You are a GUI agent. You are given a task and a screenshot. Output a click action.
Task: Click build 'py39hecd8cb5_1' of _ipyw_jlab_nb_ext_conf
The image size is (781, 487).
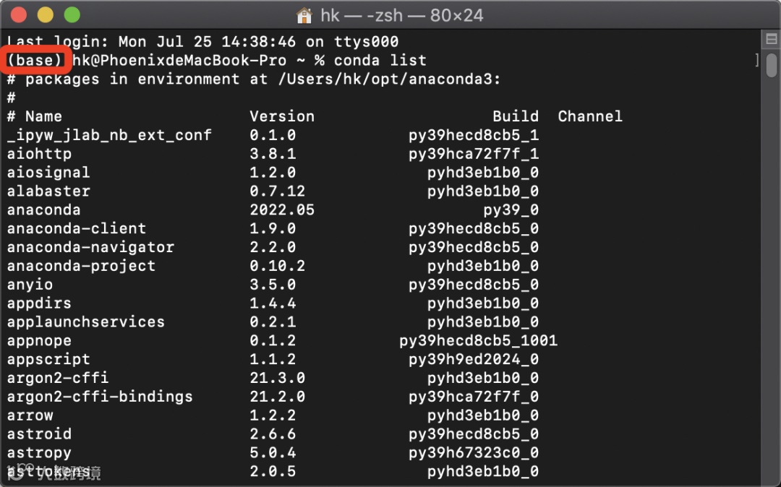pyautogui.click(x=474, y=135)
